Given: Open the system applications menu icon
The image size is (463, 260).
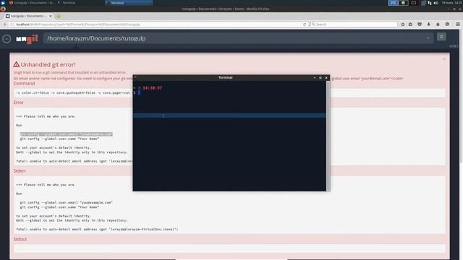Looking at the screenshot, I should 3,3.
